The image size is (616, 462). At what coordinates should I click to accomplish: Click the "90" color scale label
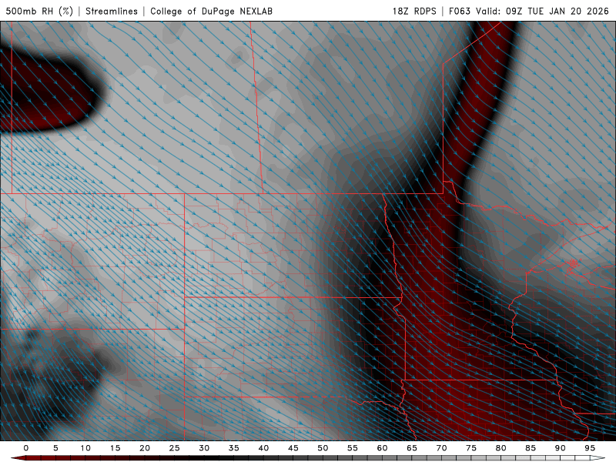(560, 448)
